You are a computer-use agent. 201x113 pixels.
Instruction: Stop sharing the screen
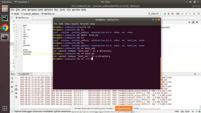[123, 108]
